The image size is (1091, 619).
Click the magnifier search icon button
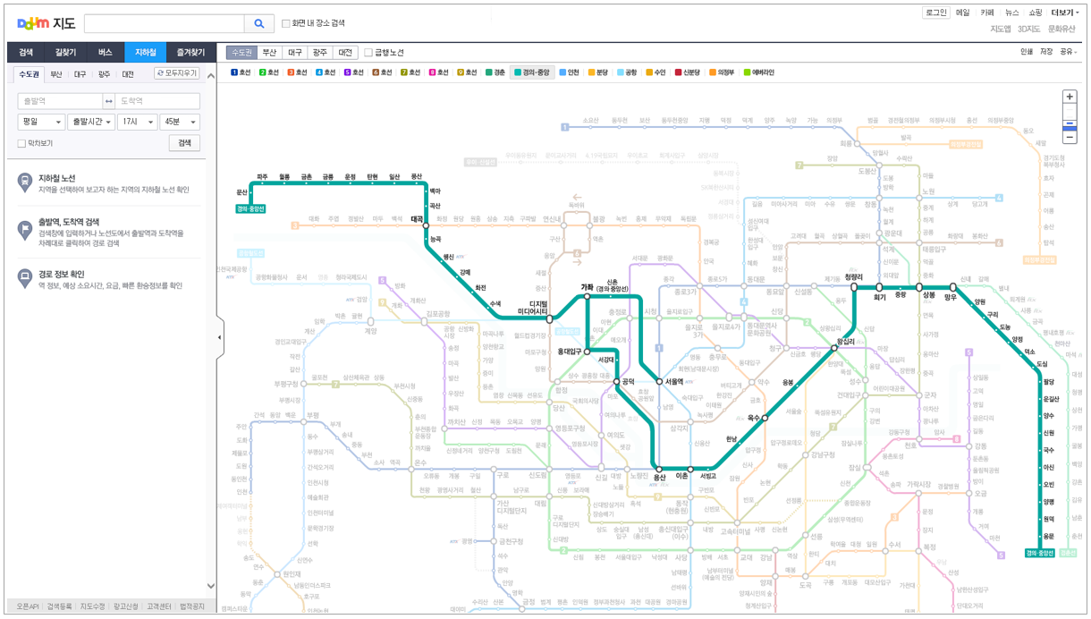pyautogui.click(x=259, y=24)
